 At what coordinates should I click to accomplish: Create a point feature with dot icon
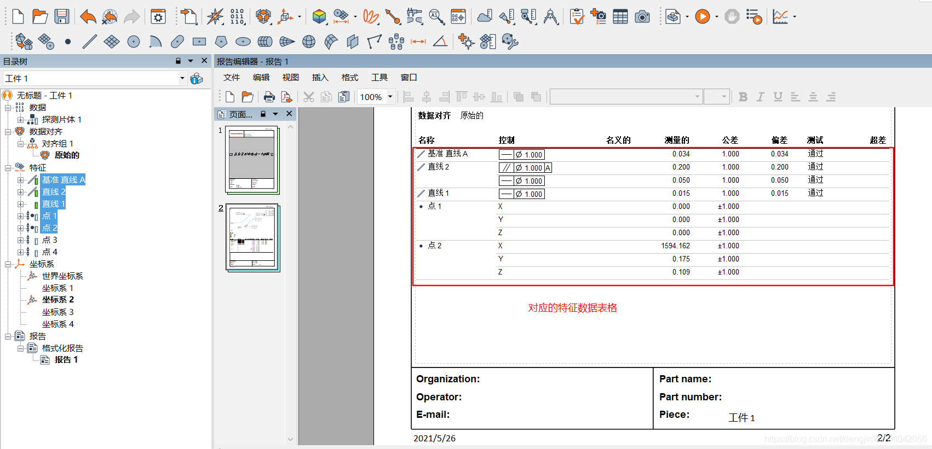68,42
